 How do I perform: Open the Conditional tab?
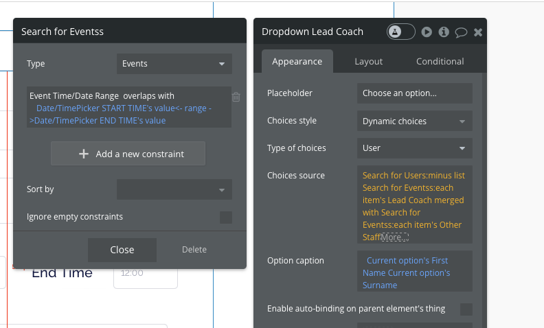[440, 61]
